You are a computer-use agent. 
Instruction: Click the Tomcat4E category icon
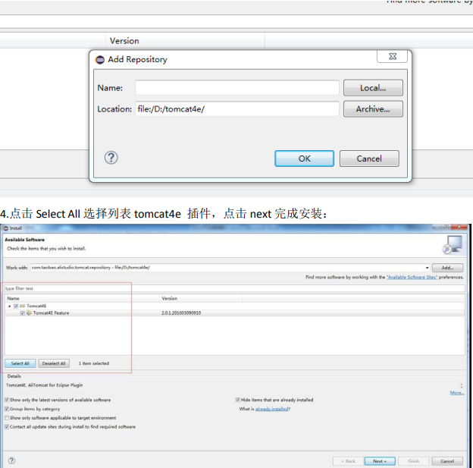[22, 306]
